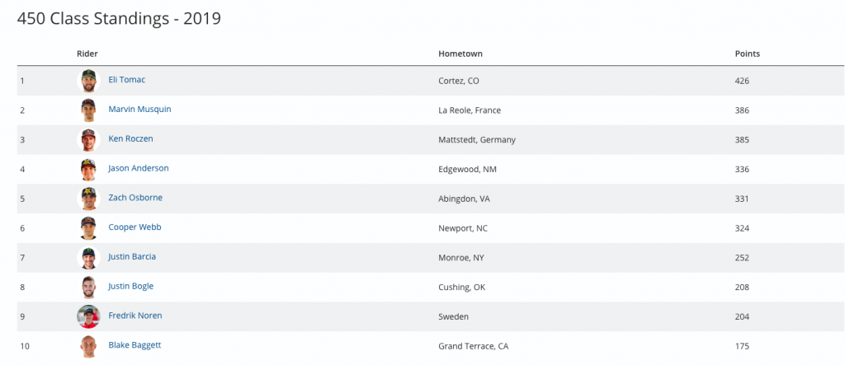
Task: Click the Rider column header
Action: click(87, 54)
